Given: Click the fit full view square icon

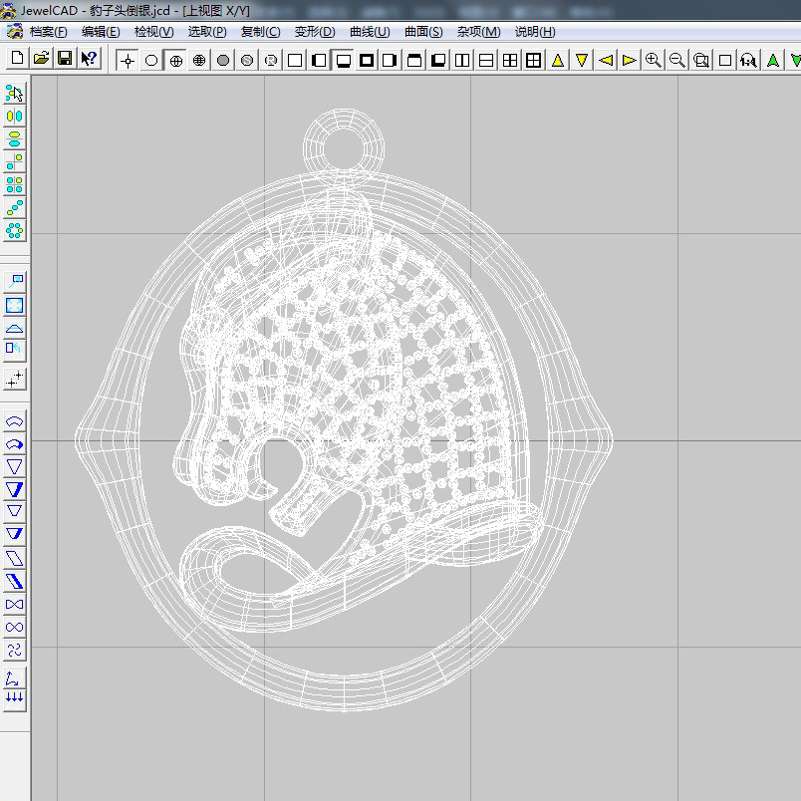Looking at the screenshot, I should click(725, 61).
